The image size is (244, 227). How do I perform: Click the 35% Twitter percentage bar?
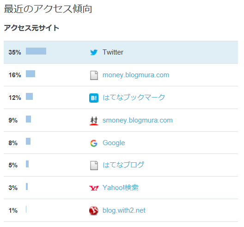36,51
